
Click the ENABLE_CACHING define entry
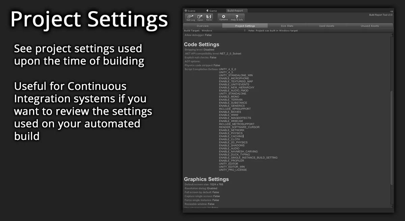point(231,136)
